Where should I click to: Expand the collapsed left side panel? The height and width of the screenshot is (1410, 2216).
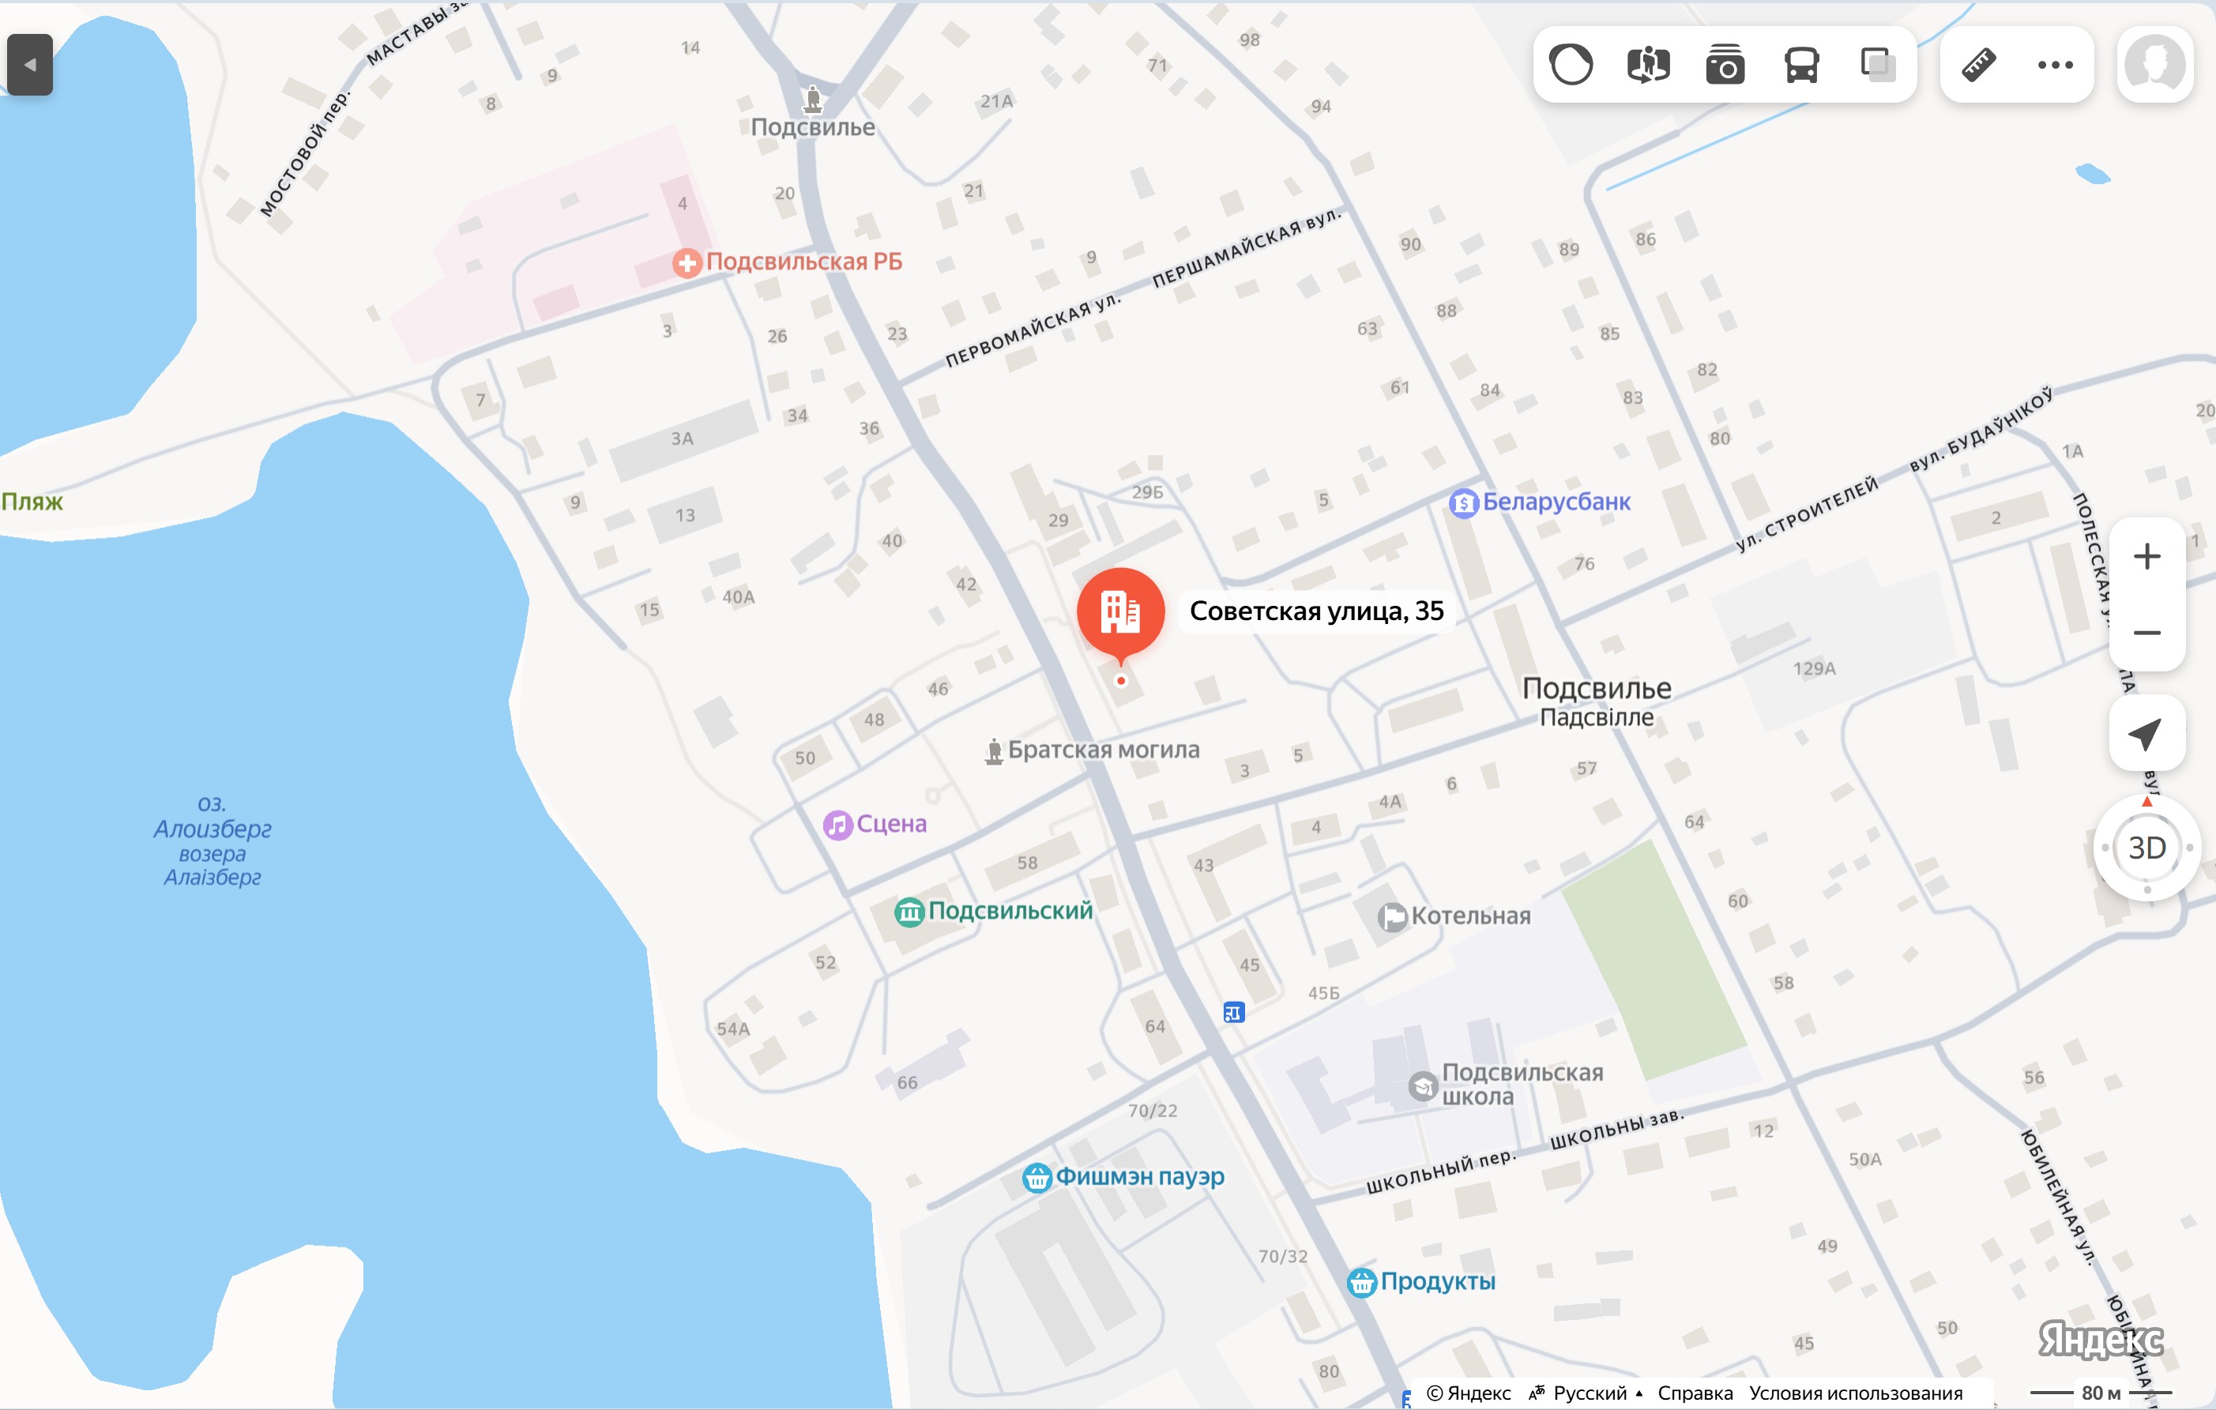(x=29, y=65)
